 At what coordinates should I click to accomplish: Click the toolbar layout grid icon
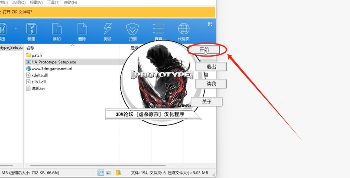210,24
